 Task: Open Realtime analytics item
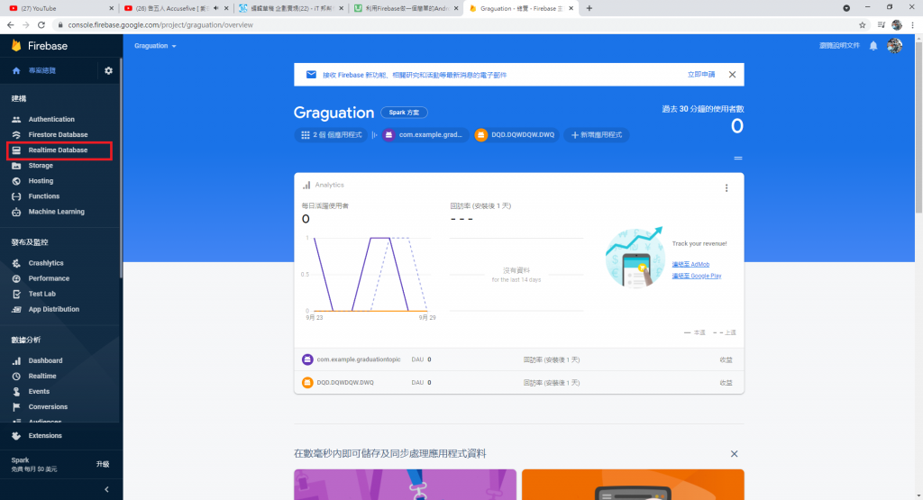coord(42,376)
